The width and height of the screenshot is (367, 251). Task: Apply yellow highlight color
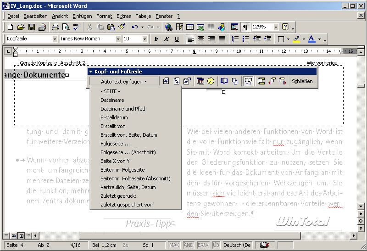click(296, 39)
